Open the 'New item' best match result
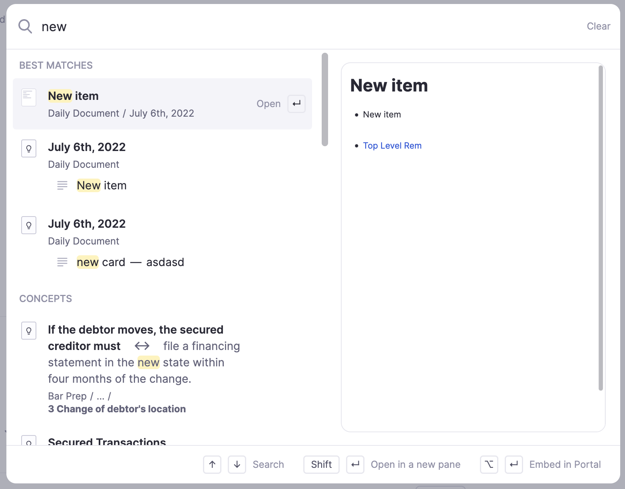 162,104
